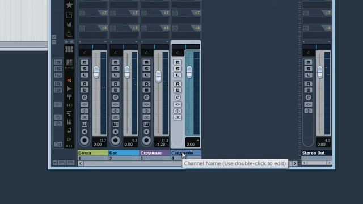This screenshot has width=363, height=204.
Task: Click the Бочка volume fader handle
Action: pyautogui.click(x=96, y=72)
